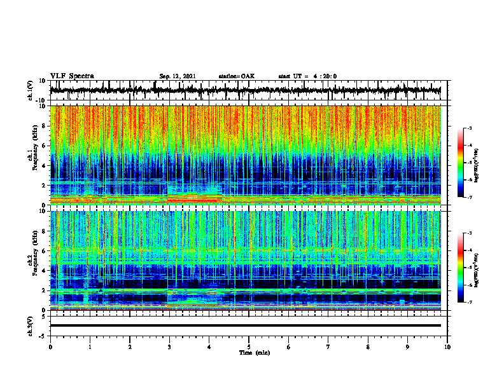Screen dimensions: 504x389
Task: Click time axis tick label '1'
Action: pos(90,347)
